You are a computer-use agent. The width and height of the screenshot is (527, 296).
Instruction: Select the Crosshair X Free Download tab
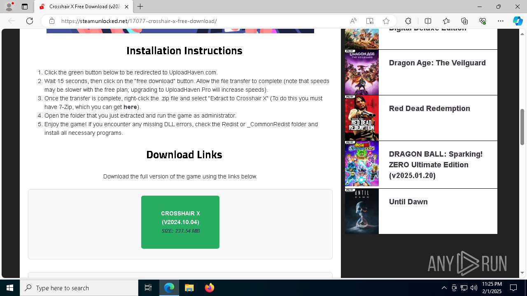point(84,7)
